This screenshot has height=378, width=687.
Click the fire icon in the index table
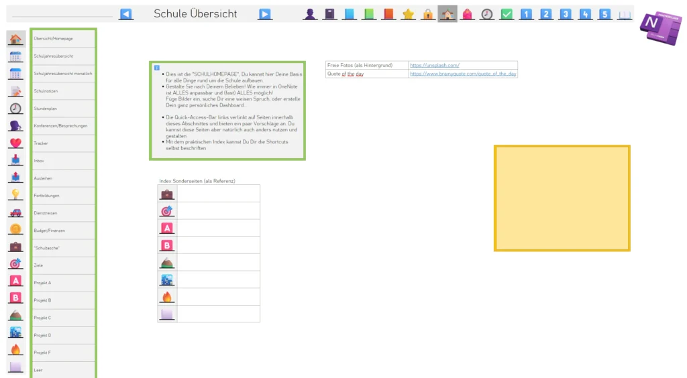point(166,296)
